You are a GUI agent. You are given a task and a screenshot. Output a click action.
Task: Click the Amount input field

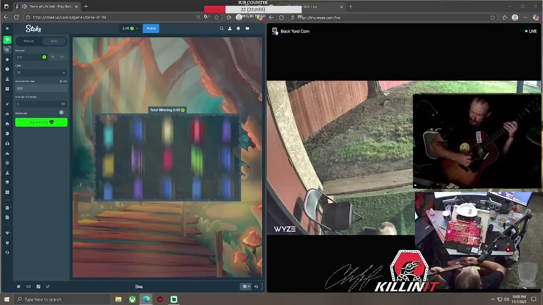tap(31, 57)
